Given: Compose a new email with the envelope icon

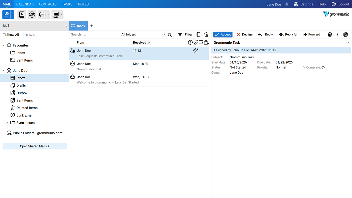Looking at the screenshot, I should (6, 15).
